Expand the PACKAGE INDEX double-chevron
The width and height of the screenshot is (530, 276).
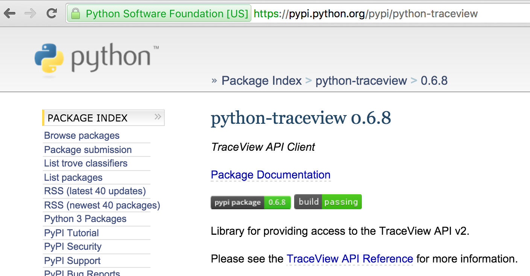(x=158, y=117)
